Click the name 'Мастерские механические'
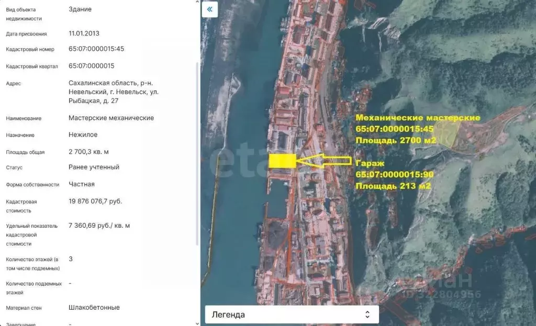536x326 pixels. point(111,118)
